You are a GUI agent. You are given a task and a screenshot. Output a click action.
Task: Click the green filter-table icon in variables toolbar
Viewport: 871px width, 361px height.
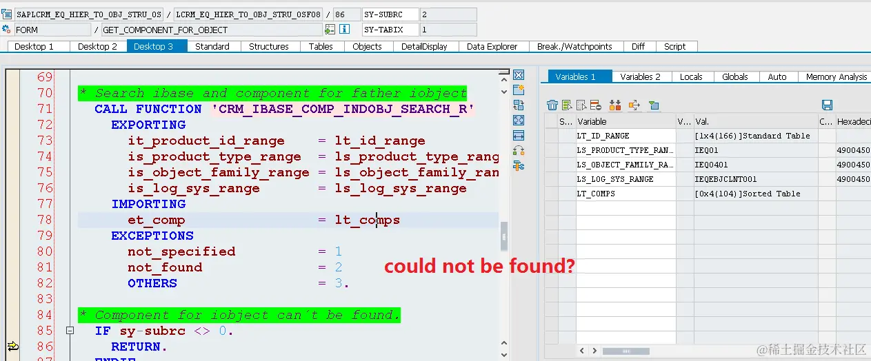tap(654, 105)
